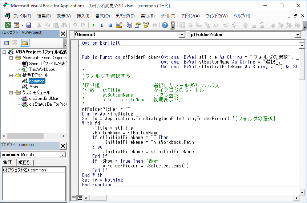
Task: Click the Copy icon in the toolbar
Action: 47,25
